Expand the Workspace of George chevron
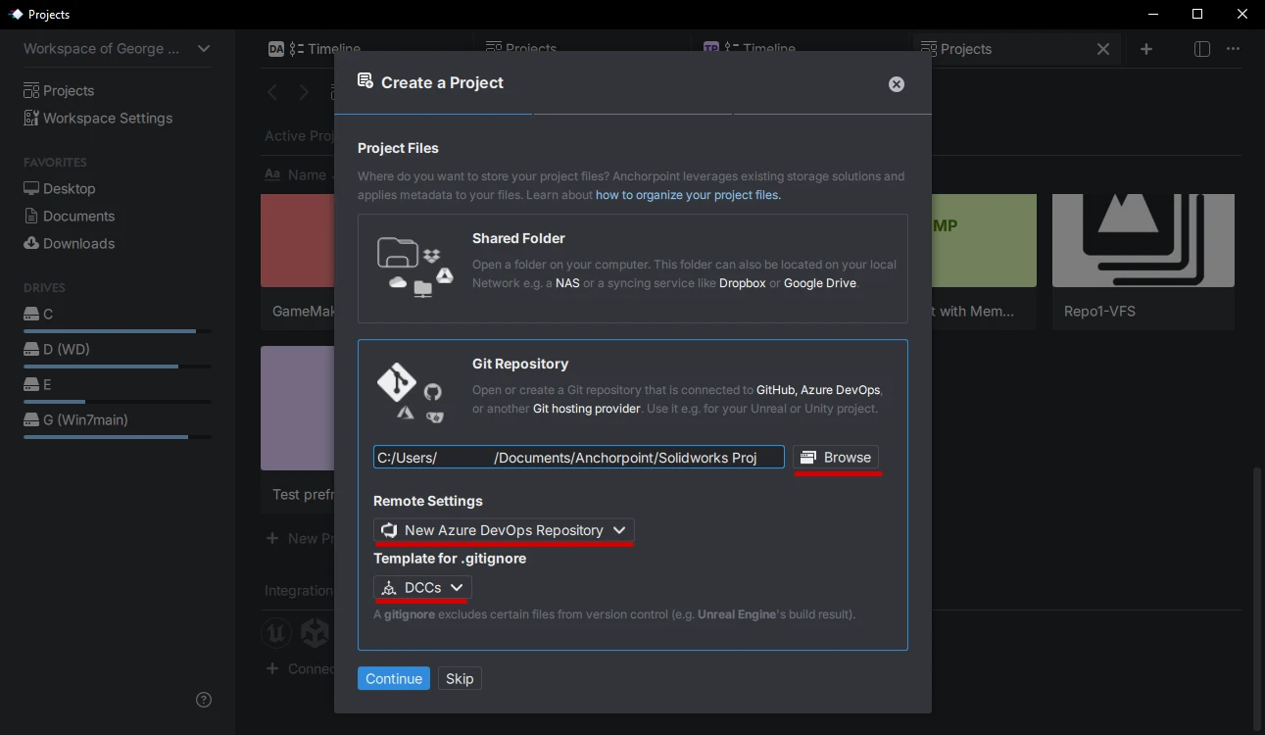Viewport: 1265px width, 735px height. click(204, 48)
